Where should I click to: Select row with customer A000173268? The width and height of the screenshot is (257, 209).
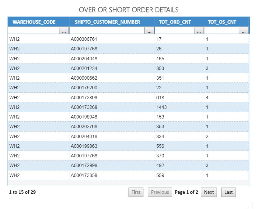click(84, 107)
